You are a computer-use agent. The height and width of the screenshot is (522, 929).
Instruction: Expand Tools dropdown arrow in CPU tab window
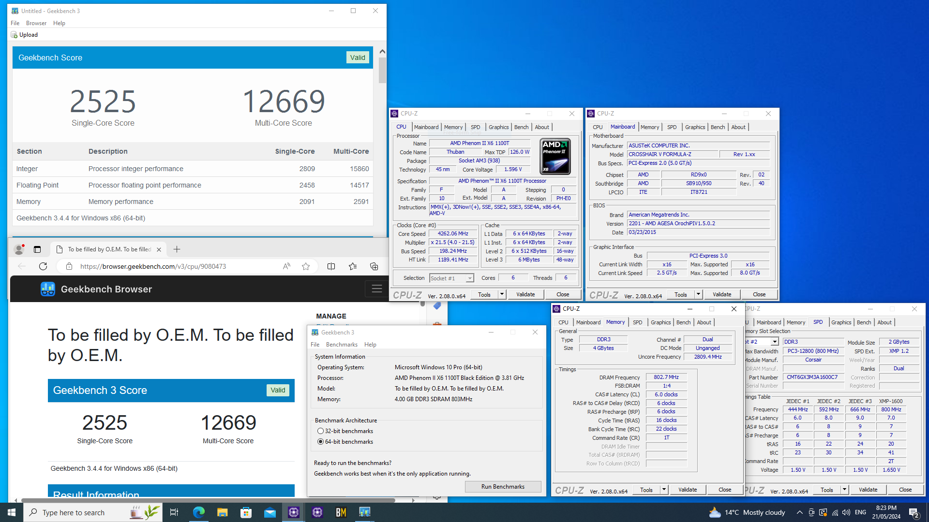pyautogui.click(x=502, y=294)
